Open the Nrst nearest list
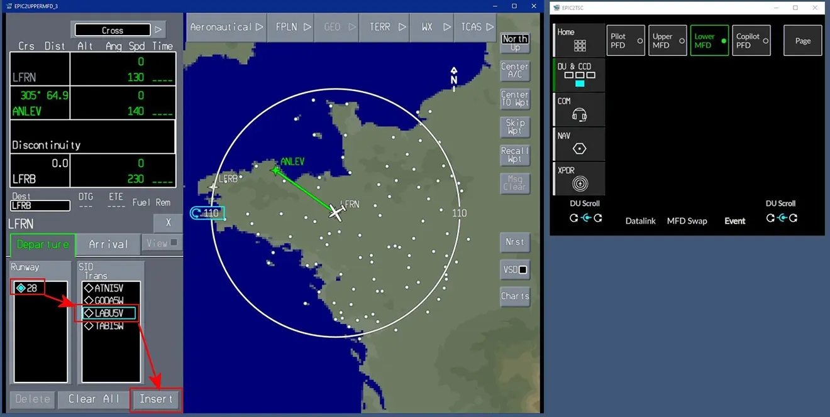 (515, 242)
